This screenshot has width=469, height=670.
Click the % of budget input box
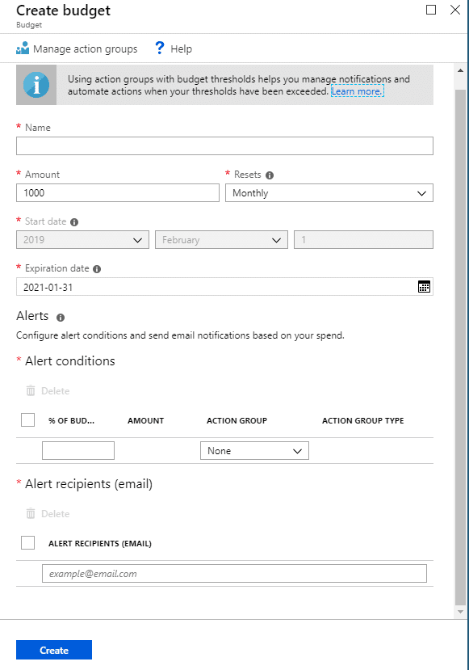tap(78, 451)
